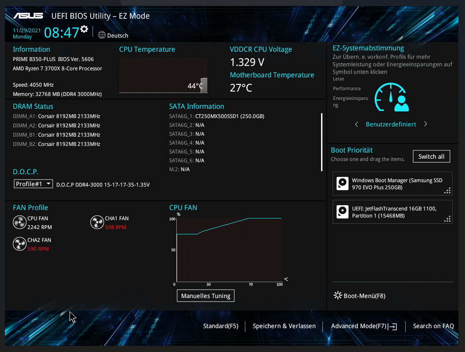This screenshot has height=352, width=465.
Task: Click SATA Information scrollbar
Action: pos(322,142)
